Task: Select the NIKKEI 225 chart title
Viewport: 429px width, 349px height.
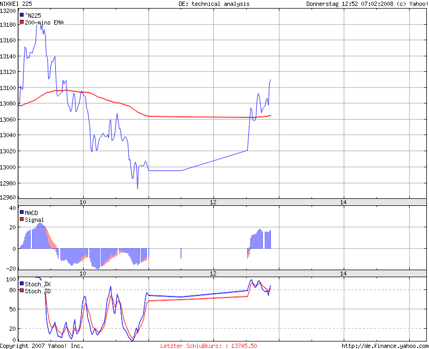Action: coord(16,4)
